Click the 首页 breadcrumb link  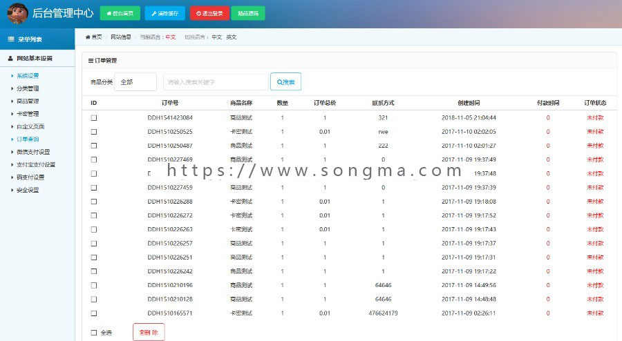pos(97,37)
